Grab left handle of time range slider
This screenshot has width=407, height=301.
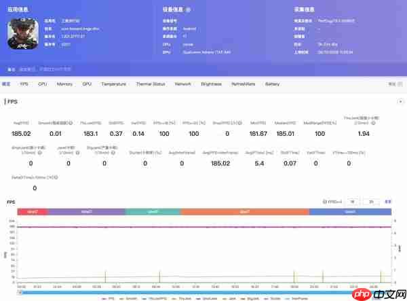coord(20,293)
